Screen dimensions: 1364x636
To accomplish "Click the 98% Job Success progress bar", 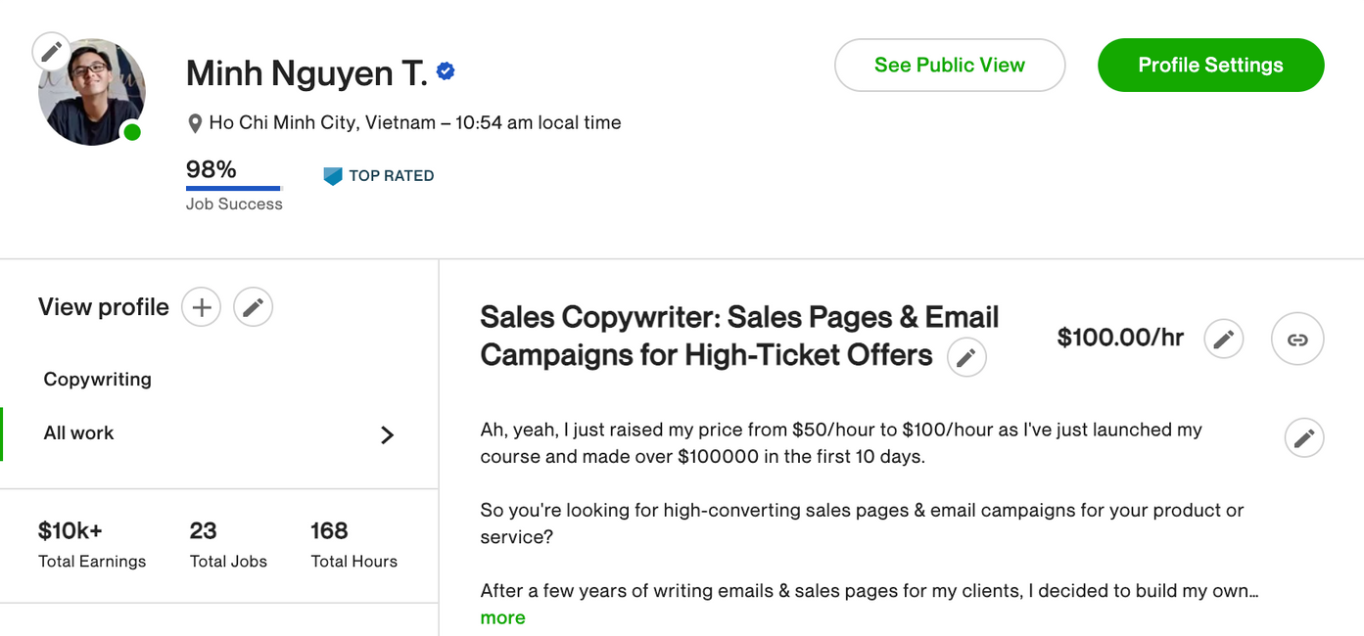I will tap(234, 188).
